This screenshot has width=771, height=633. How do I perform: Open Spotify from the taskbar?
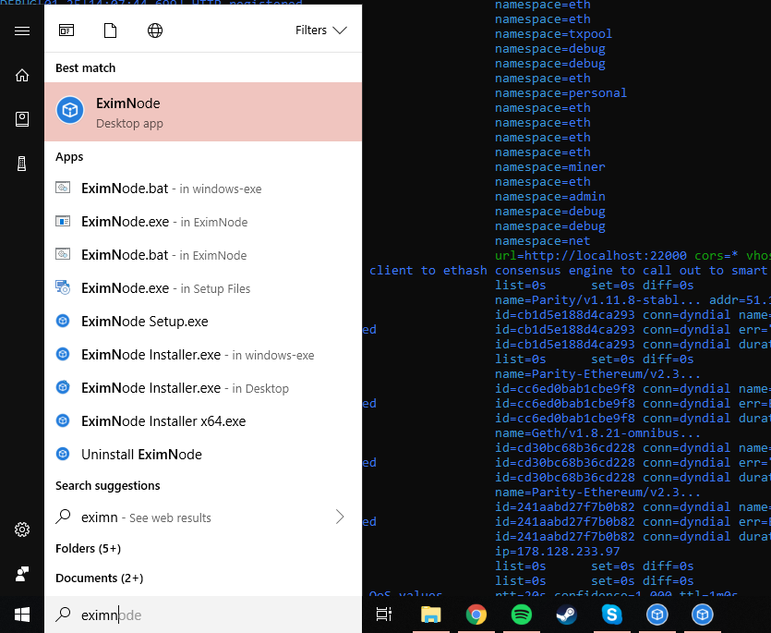point(521,615)
